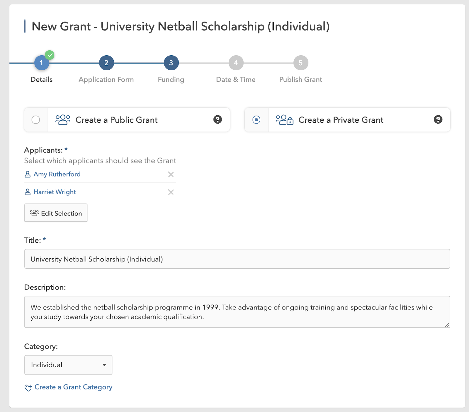Select the Create a Public Grant radio

click(36, 120)
